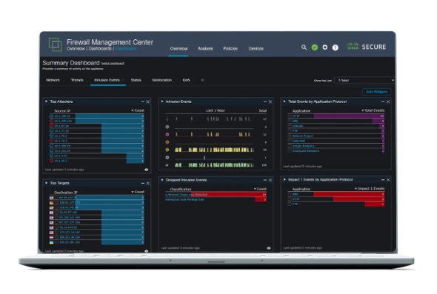The image size is (437, 294).
Task: Tick the box beside FTP in Total Events
Action: pyautogui.click(x=290, y=131)
